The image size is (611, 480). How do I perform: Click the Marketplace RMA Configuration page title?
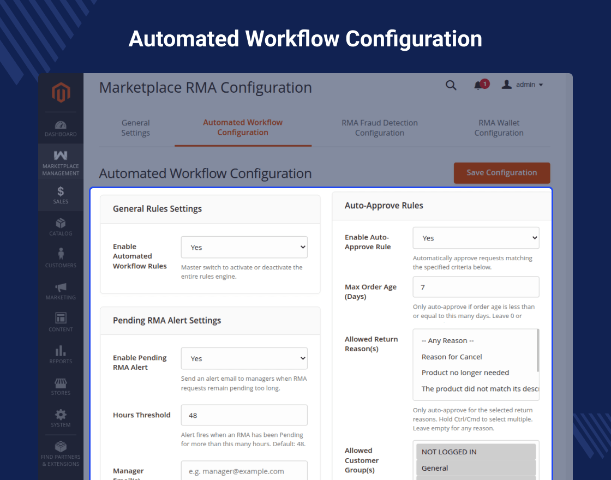pos(205,87)
